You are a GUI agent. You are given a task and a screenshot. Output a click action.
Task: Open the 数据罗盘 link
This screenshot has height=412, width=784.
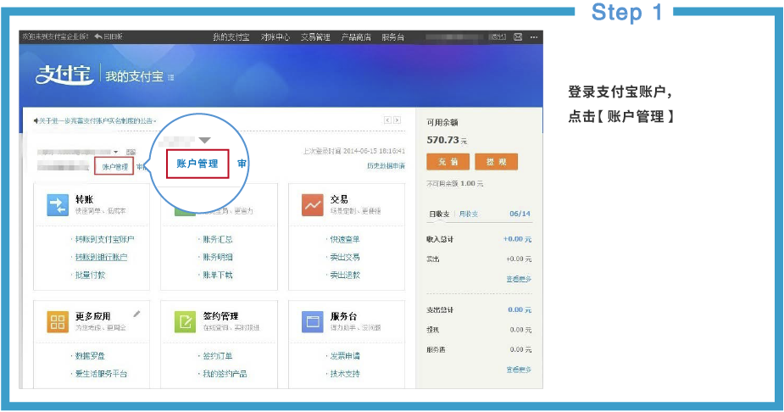click(x=90, y=356)
